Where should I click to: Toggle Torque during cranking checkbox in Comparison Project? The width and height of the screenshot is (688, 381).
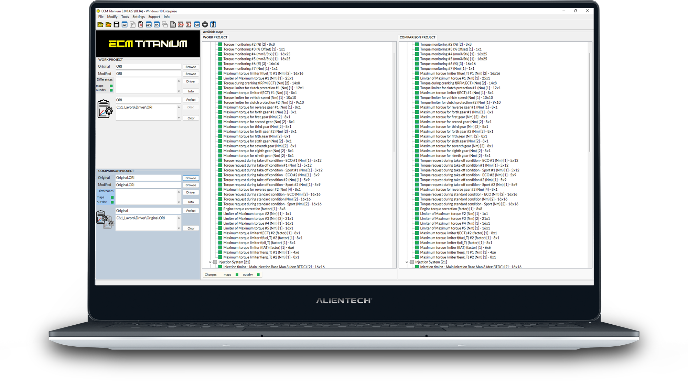[x=417, y=83]
